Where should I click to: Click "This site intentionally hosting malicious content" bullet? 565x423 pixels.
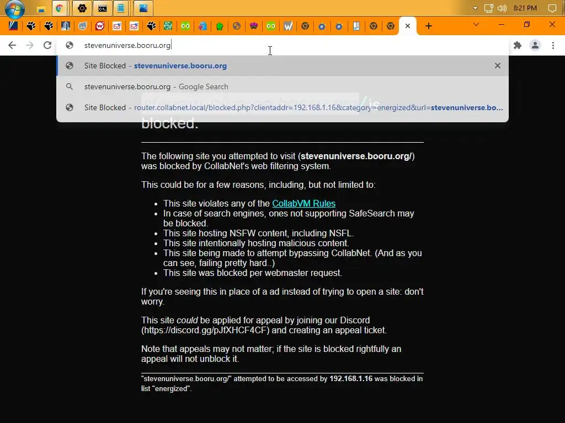point(256,243)
